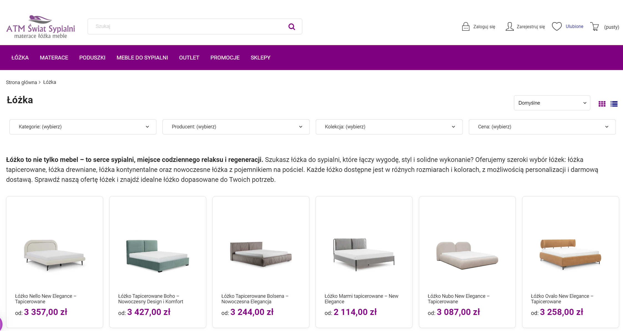The width and height of the screenshot is (623, 331).
Task: Open the shopping cart icon
Action: point(594,27)
